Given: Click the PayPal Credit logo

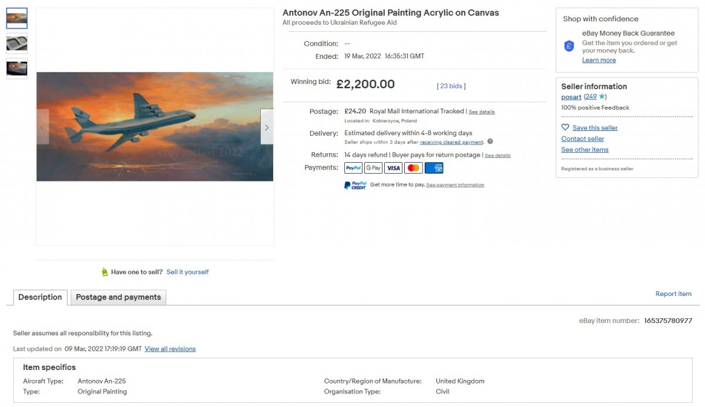Looking at the screenshot, I should [x=355, y=185].
